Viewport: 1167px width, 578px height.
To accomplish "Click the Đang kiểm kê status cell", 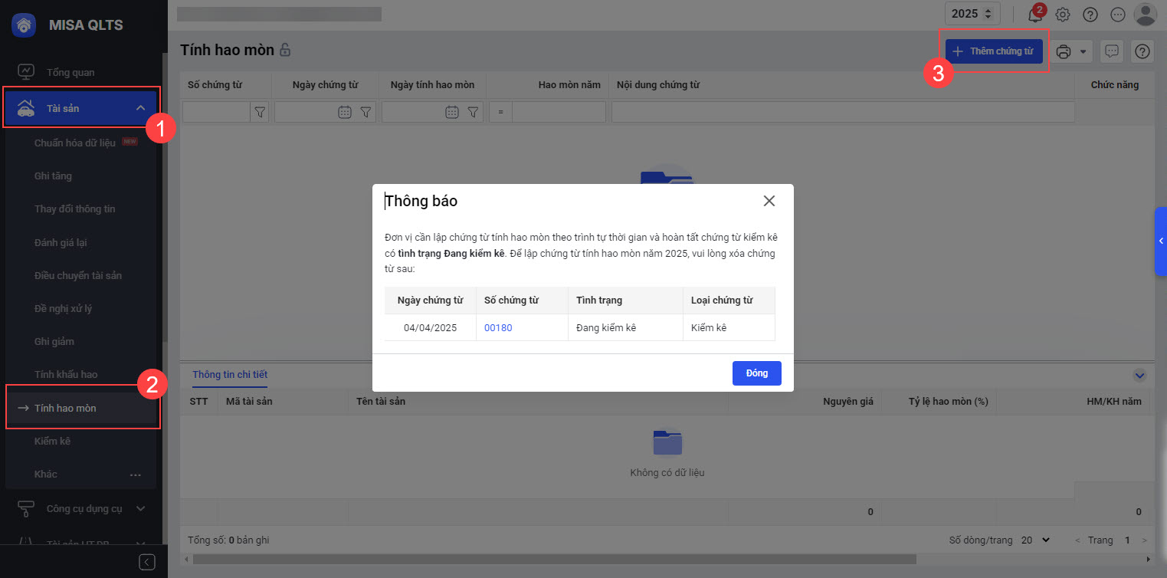I will coord(625,327).
